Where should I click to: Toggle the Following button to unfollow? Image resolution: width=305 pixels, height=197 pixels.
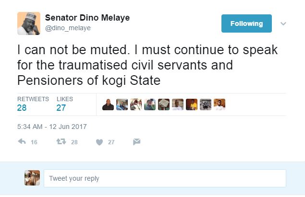246,23
